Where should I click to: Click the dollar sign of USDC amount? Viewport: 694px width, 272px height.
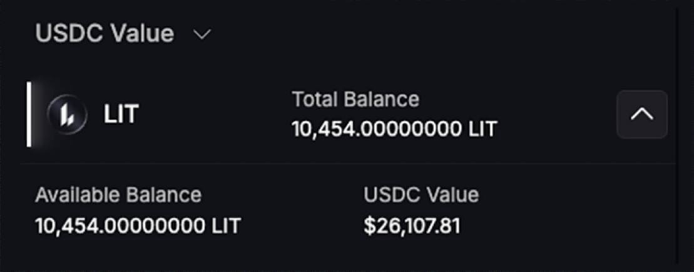[369, 226]
